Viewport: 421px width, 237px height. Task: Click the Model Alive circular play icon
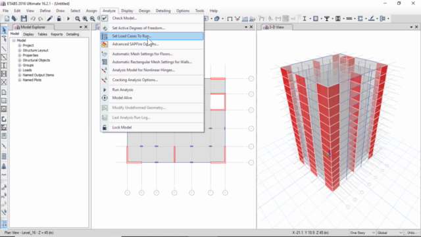105,98
